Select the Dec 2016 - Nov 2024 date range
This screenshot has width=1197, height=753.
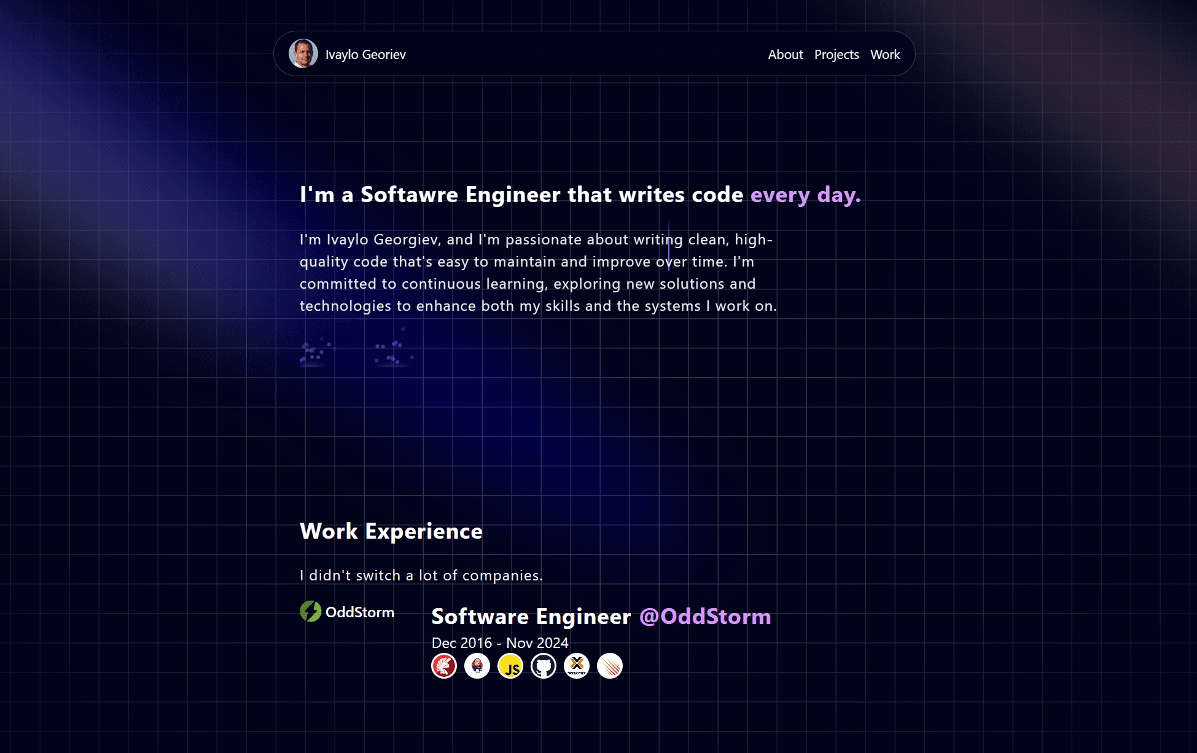tap(499, 643)
